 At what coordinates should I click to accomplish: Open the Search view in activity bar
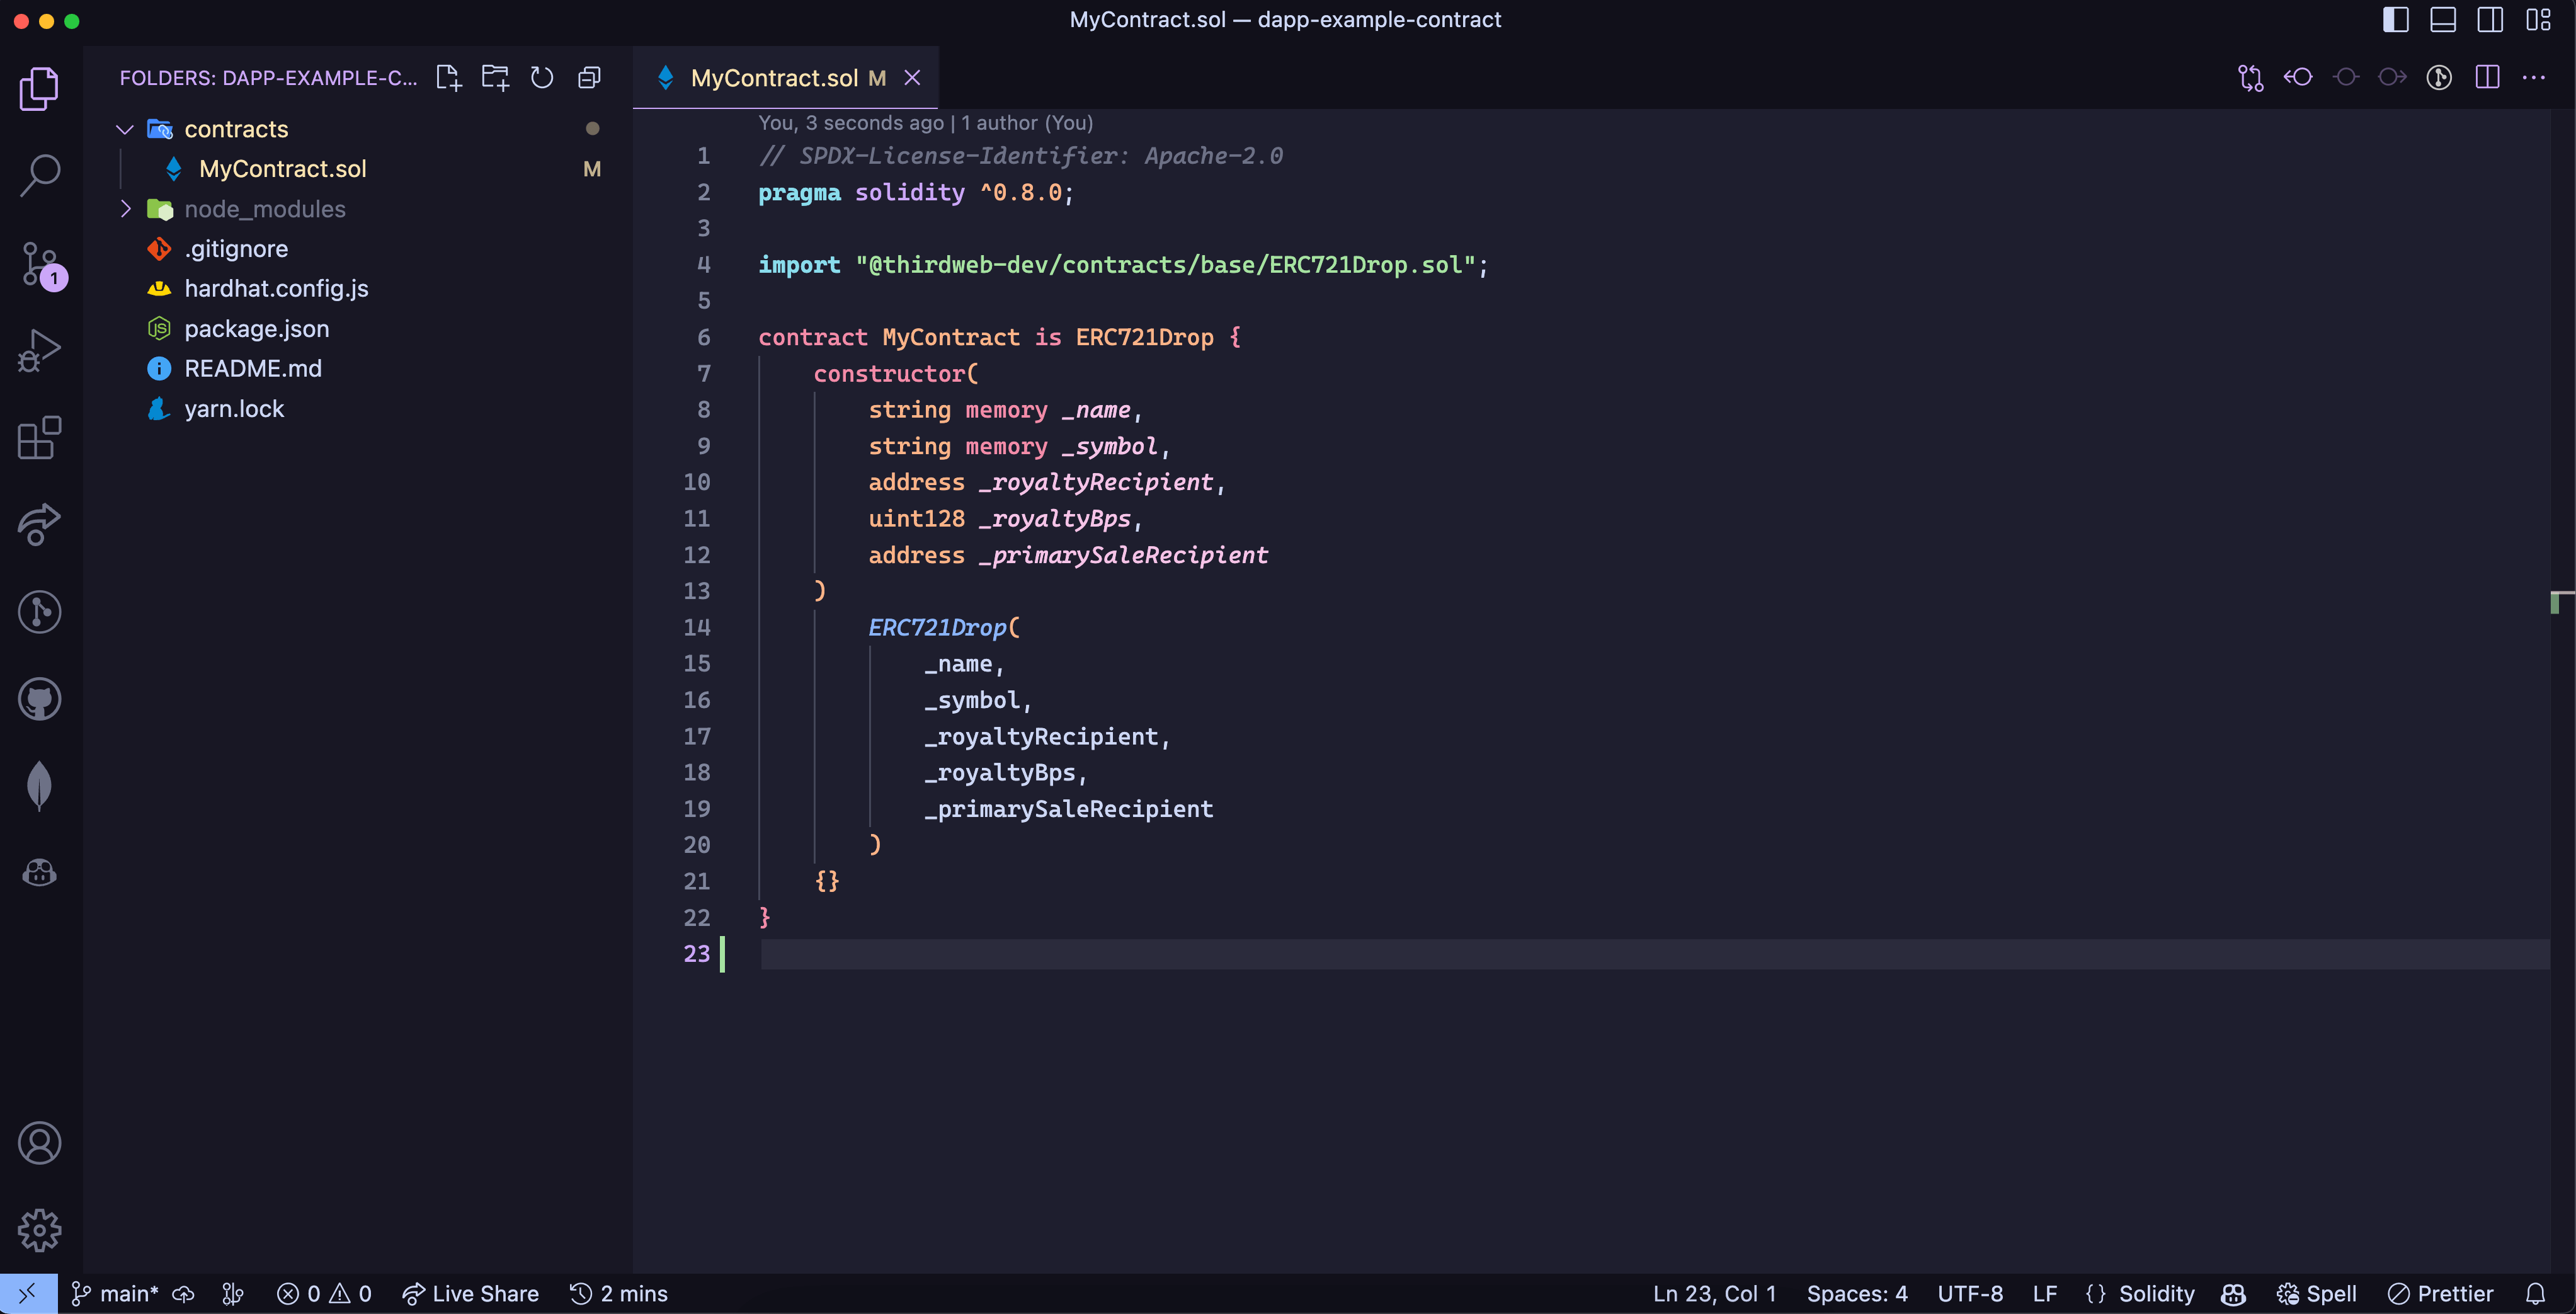point(40,176)
